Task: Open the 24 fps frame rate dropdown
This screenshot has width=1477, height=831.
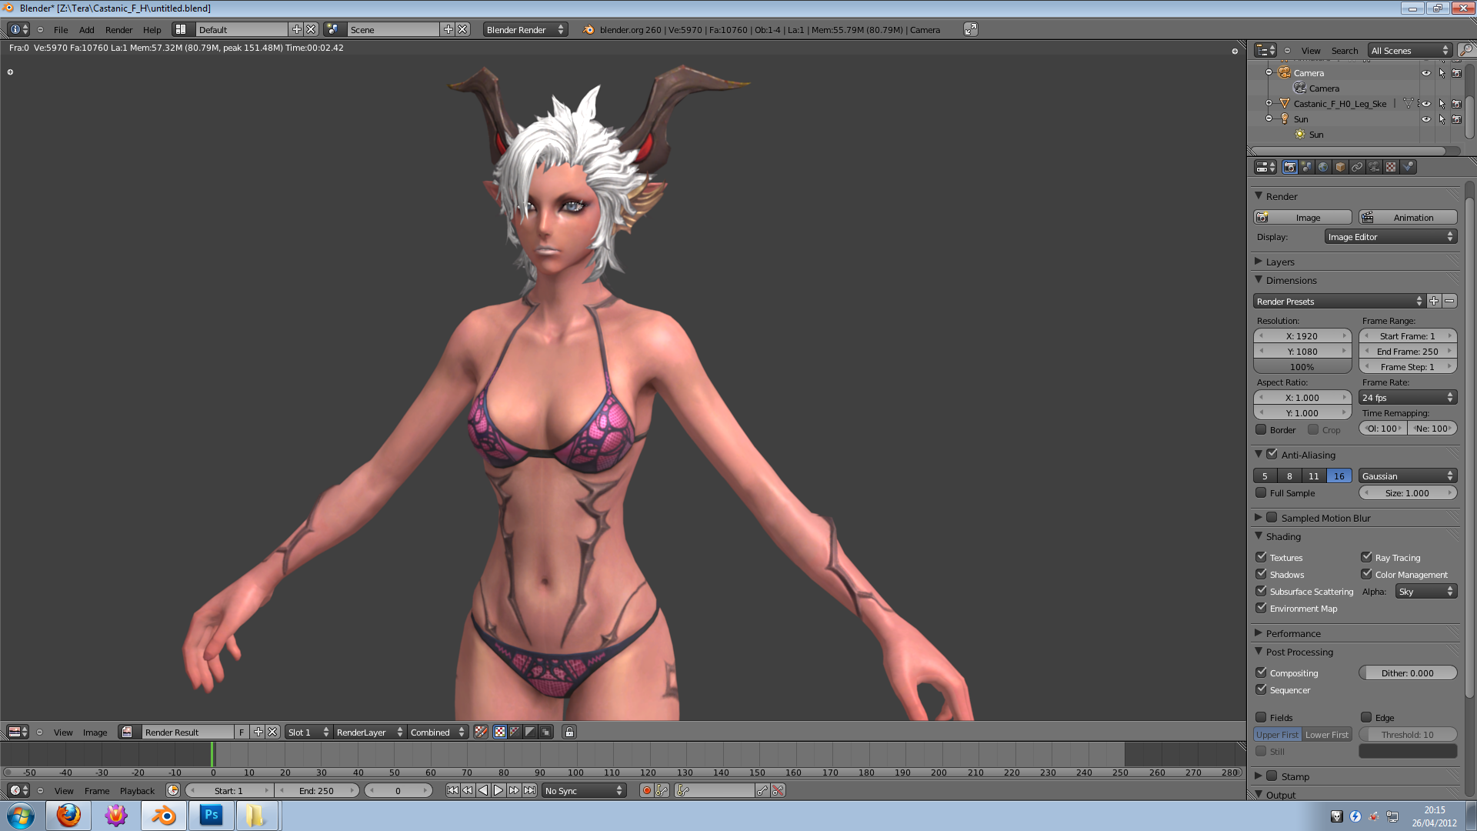Action: [x=1407, y=397]
